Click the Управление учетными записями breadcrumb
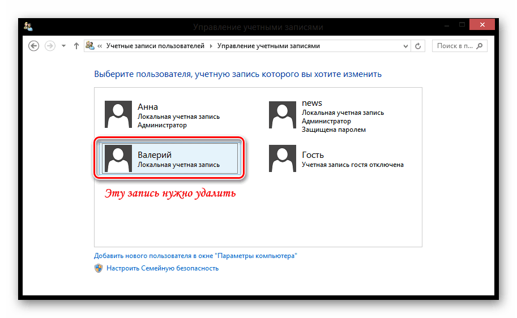This screenshot has width=517, height=318. click(x=268, y=46)
